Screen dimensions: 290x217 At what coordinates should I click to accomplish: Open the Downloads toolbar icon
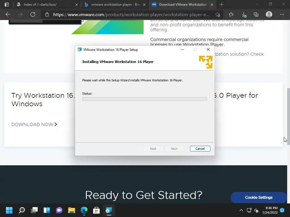244,14
